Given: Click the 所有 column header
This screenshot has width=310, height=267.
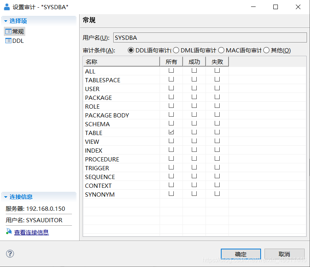Looking at the screenshot, I should [x=171, y=62].
